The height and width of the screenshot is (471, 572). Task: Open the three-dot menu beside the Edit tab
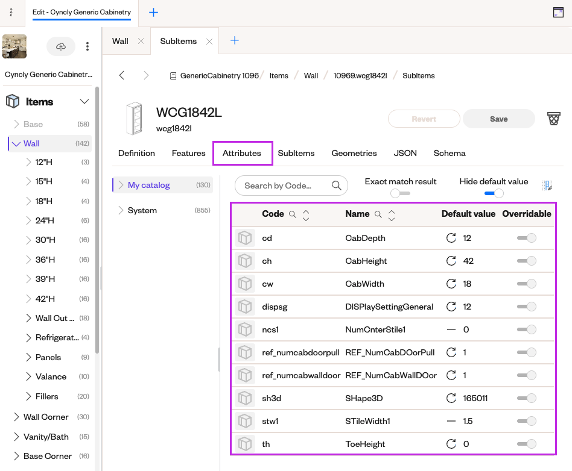tap(11, 13)
